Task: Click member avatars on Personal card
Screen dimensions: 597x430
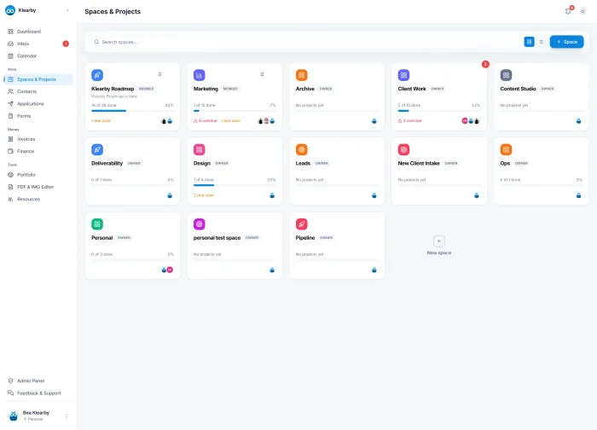Action: [167, 270]
